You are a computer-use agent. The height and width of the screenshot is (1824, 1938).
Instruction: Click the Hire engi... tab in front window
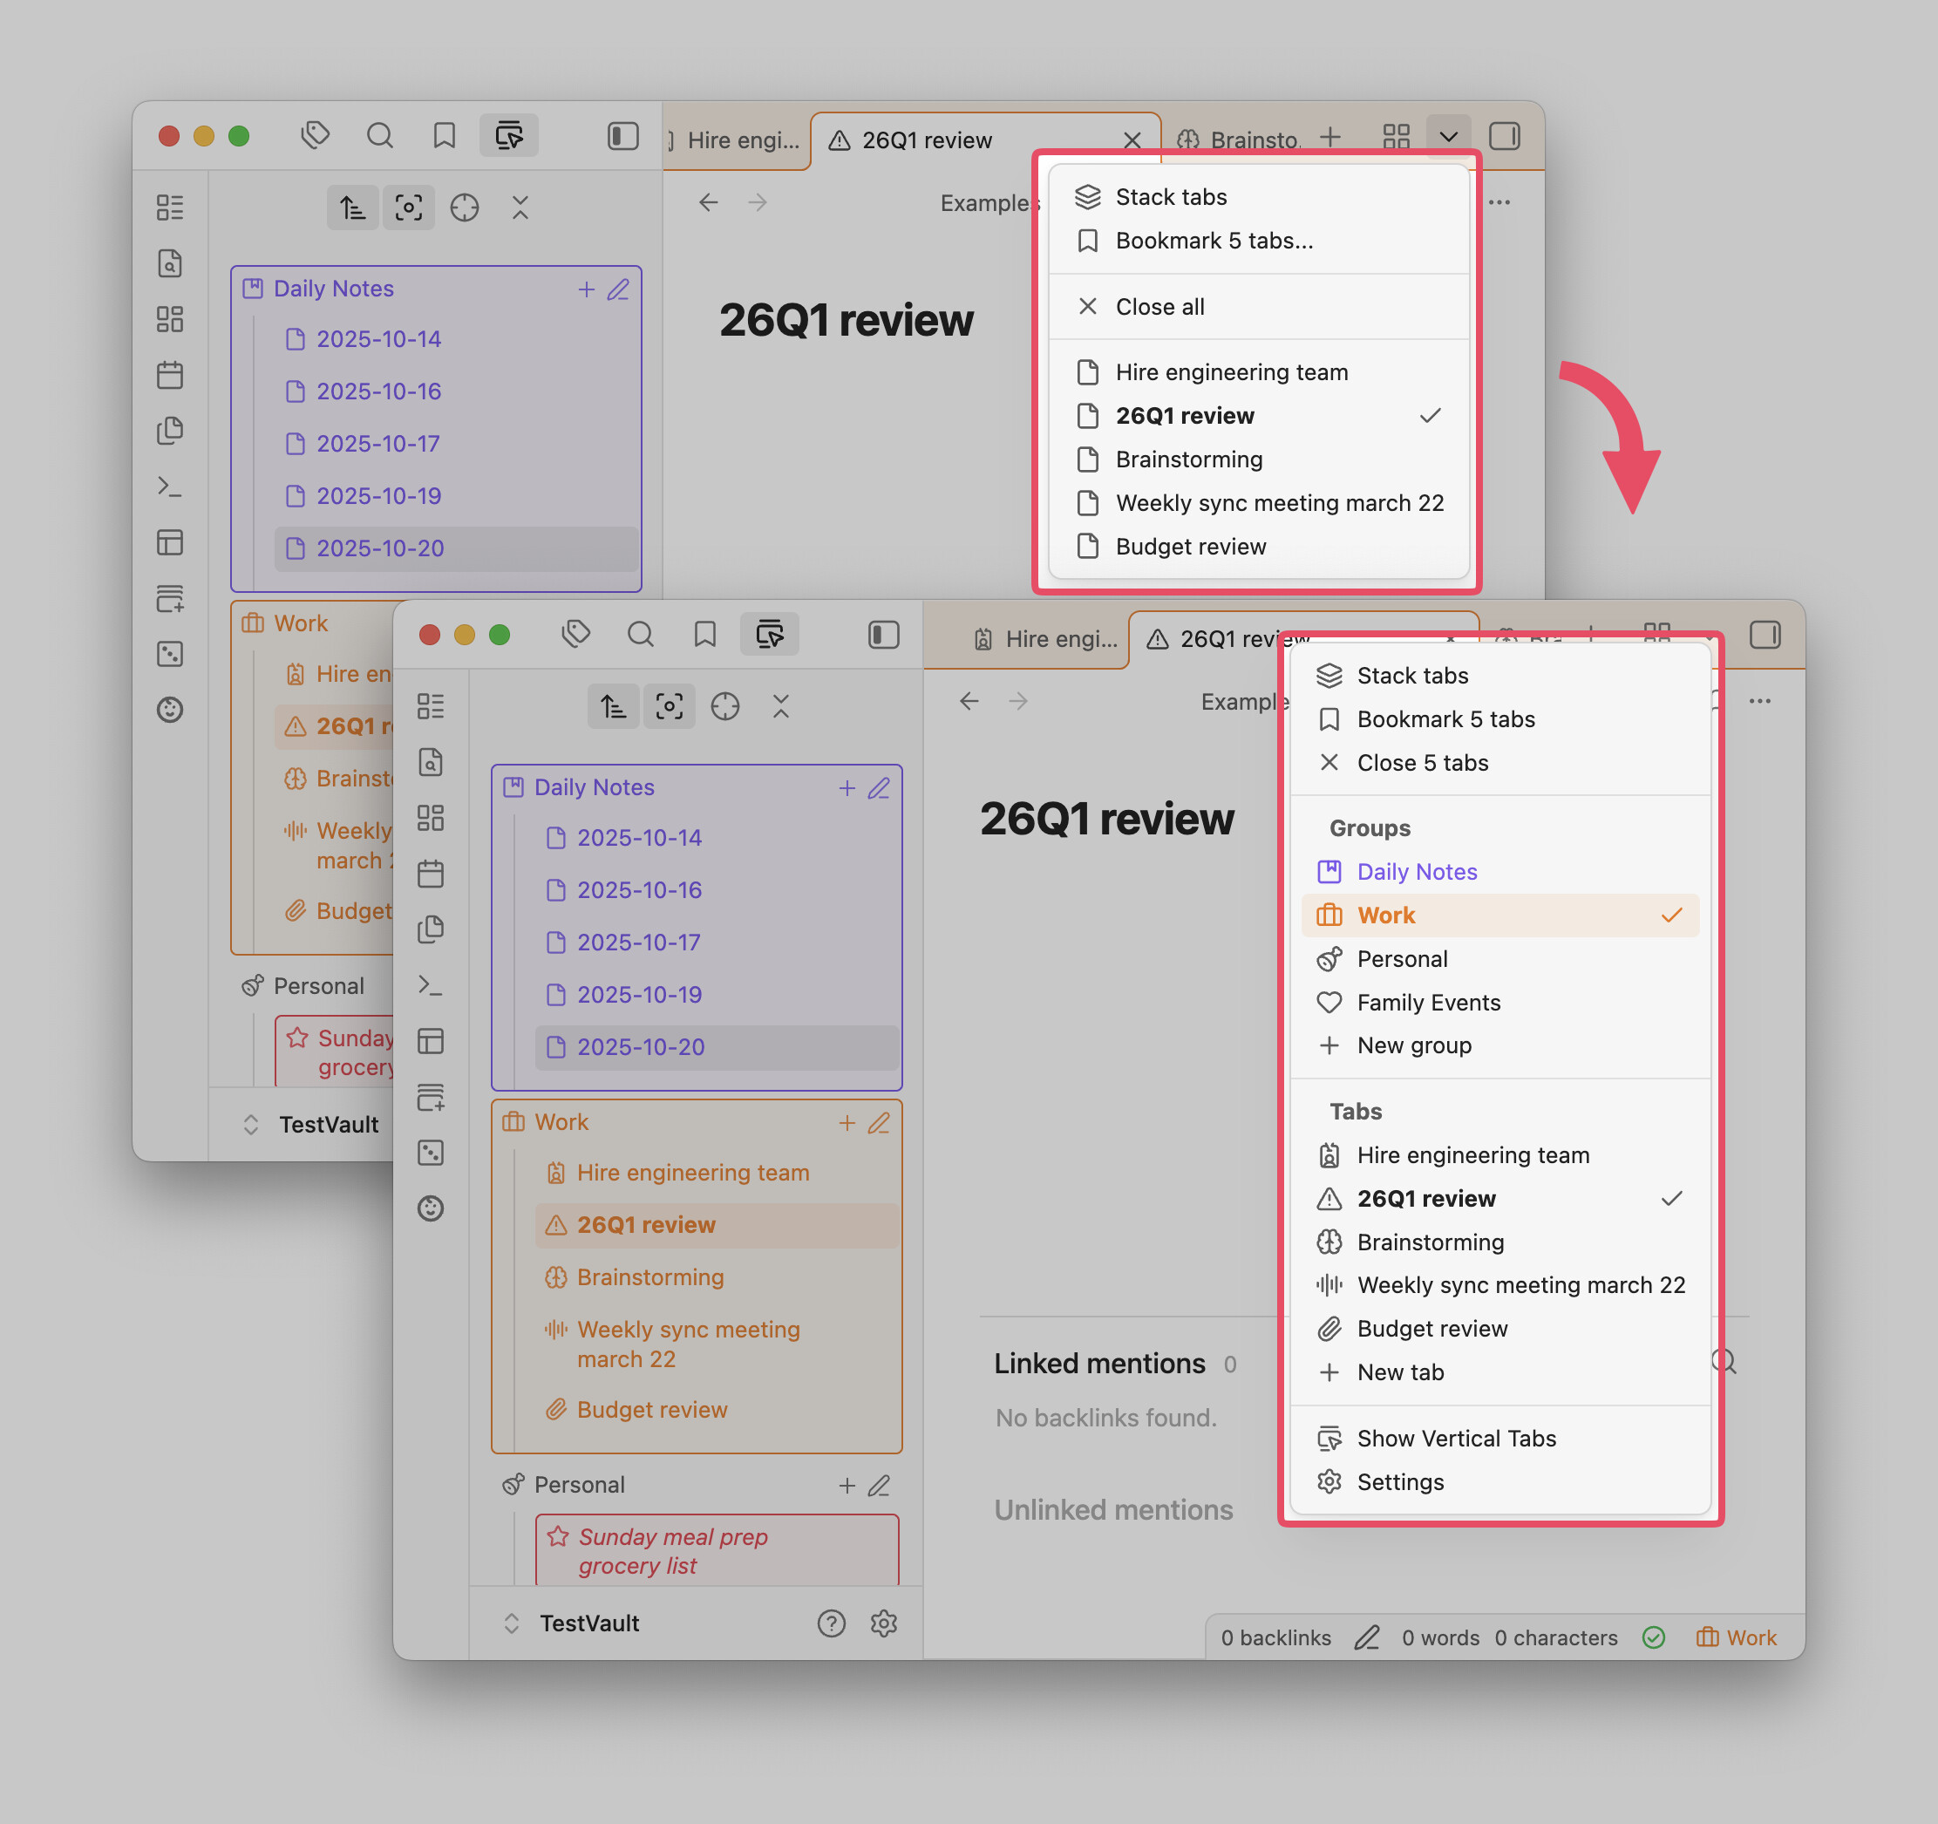1046,638
